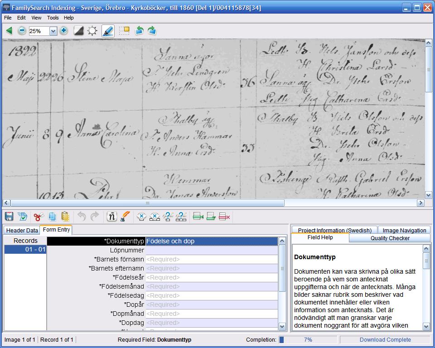The height and width of the screenshot is (348, 435).
Task: Click the zoom out minus icon
Action: coord(22,31)
